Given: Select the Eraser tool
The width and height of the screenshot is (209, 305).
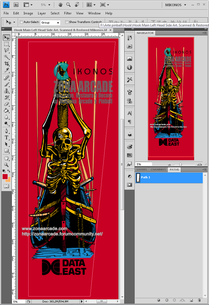Looking at the screenshot, I should [x=6, y=104].
